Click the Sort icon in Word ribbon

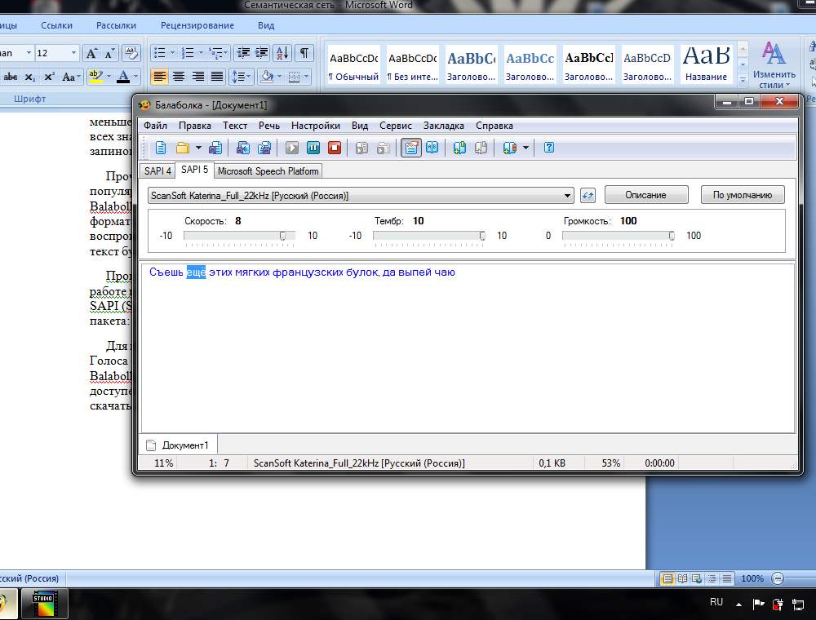tap(282, 53)
